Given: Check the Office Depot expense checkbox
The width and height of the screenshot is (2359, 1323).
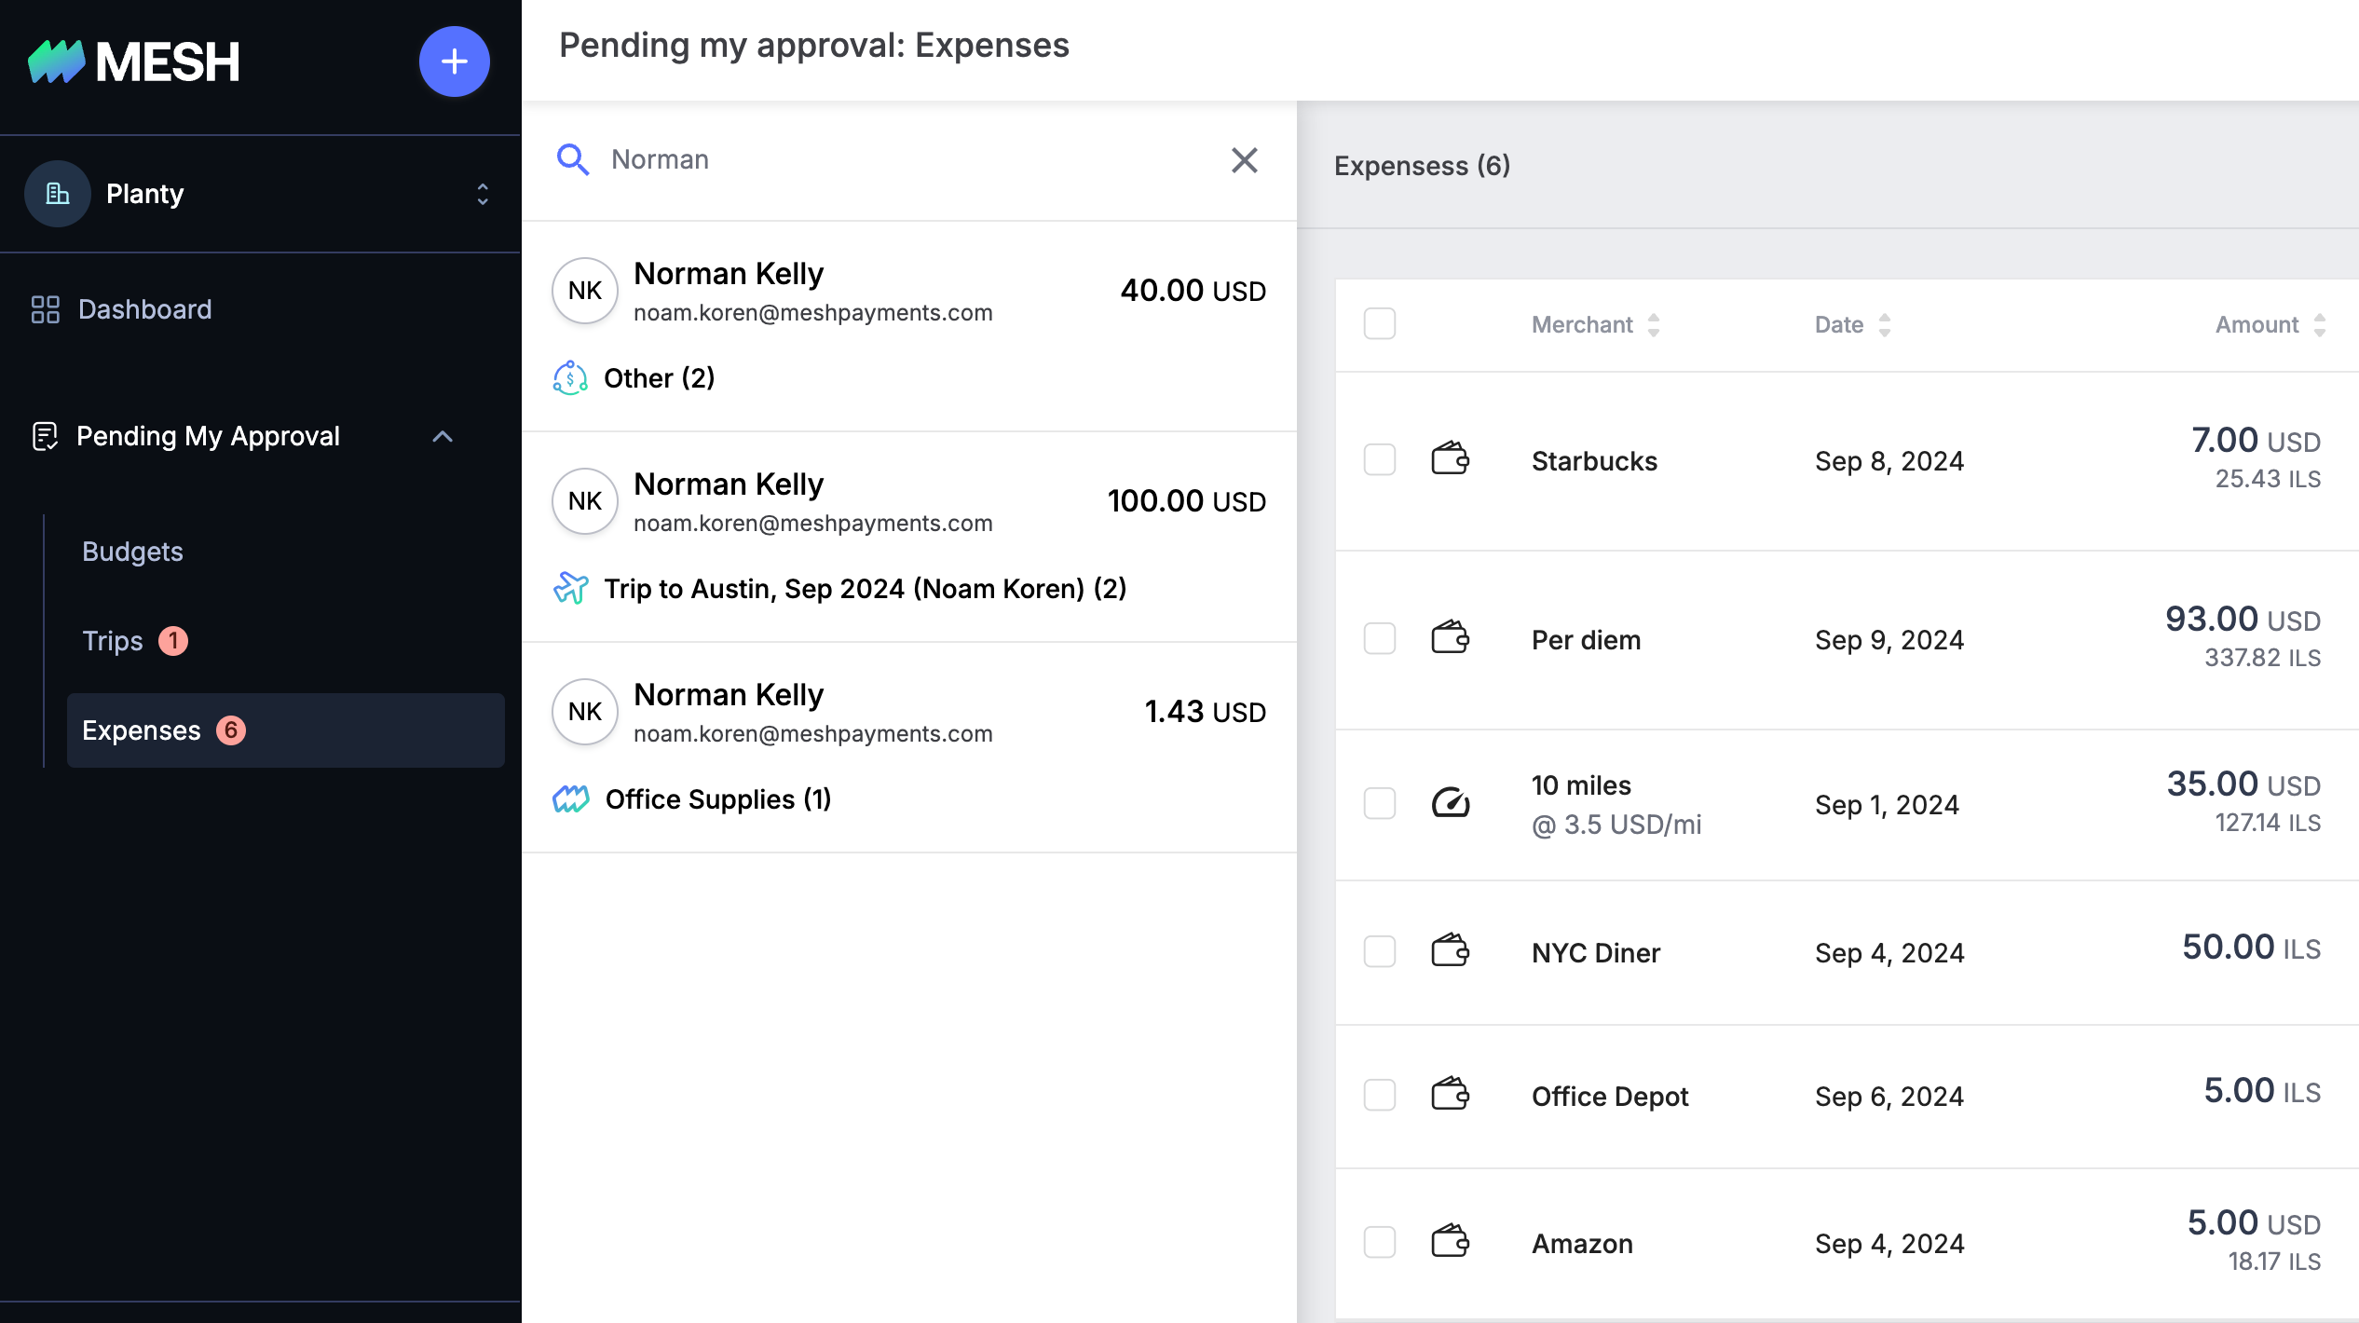Looking at the screenshot, I should click(1380, 1096).
